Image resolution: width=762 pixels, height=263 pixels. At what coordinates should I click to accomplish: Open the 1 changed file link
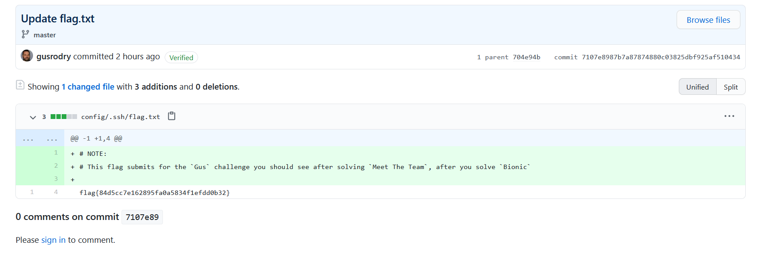pos(88,87)
